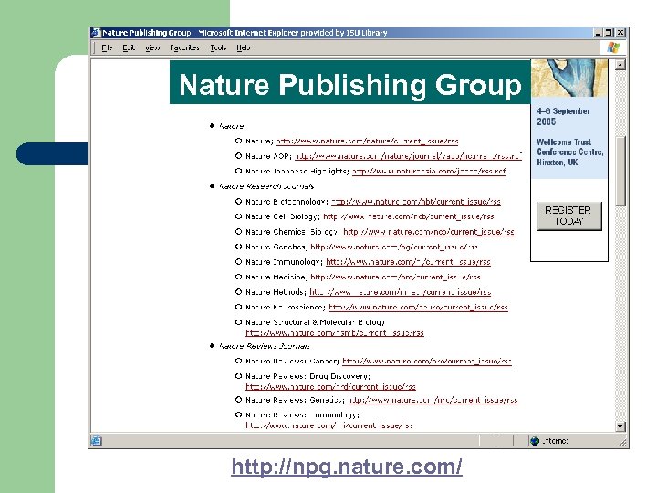Screen dimensions: 657x493
Task: Open the Nature AOP RSS link
Action: (408, 156)
